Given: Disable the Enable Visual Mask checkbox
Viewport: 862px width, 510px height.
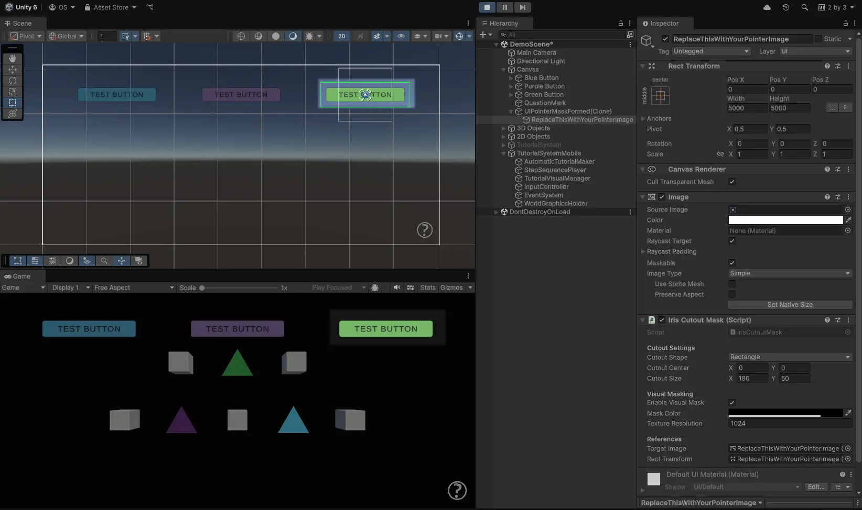Looking at the screenshot, I should (732, 403).
